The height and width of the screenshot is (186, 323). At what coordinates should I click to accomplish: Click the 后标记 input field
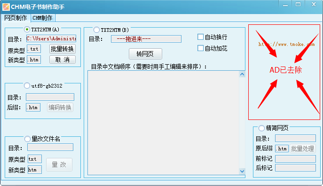295,168
